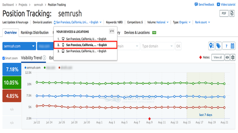Click the red 4.85% visibility tile
Image resolution: width=238 pixels, height=133 pixels.
pyautogui.click(x=12, y=96)
